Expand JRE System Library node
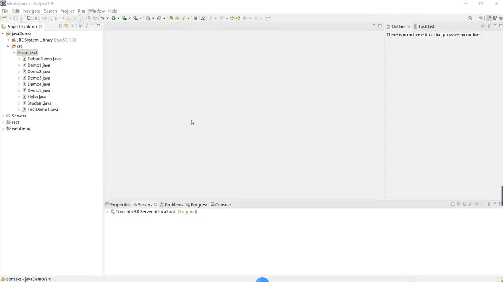Image resolution: width=503 pixels, height=282 pixels. click(x=8, y=40)
